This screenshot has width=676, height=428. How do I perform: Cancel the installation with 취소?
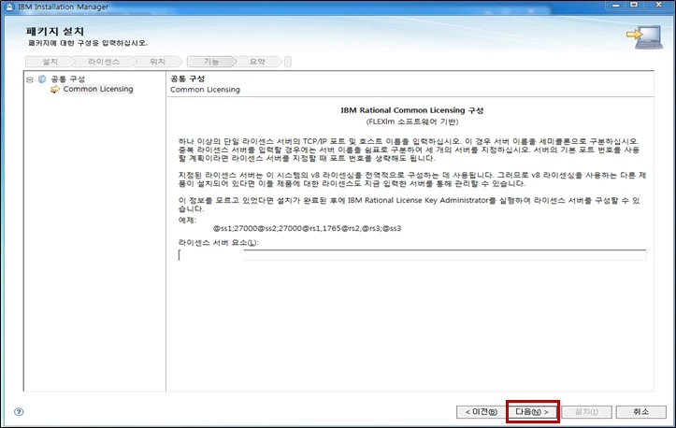coord(640,411)
